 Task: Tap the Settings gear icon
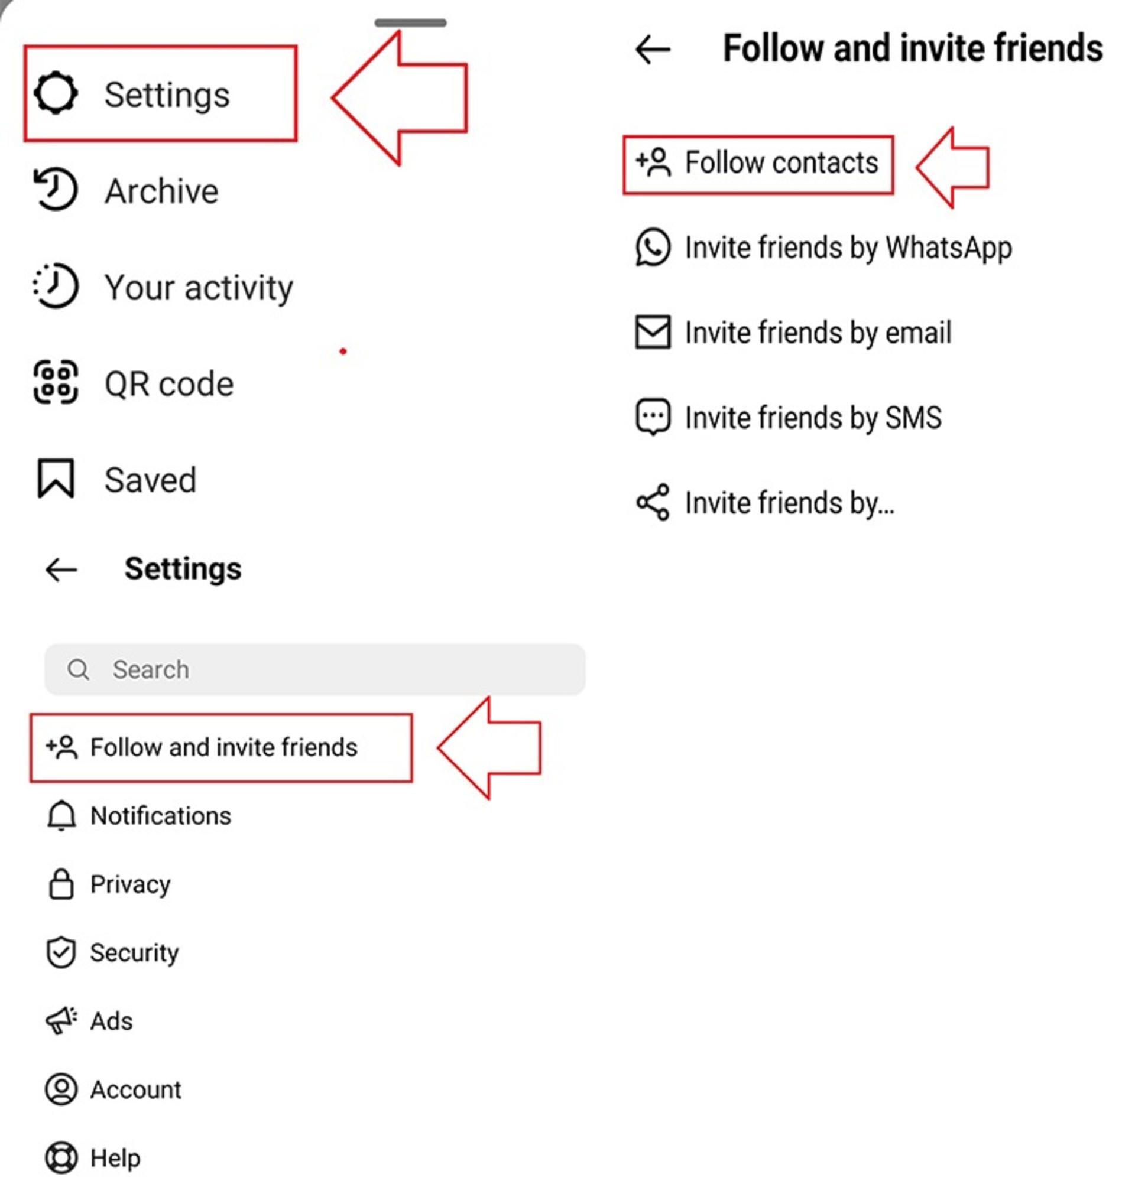(x=56, y=93)
